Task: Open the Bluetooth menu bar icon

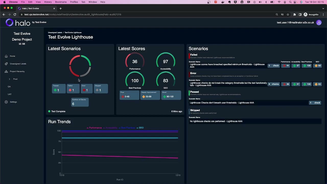Action: pyautogui.click(x=266, y=2)
